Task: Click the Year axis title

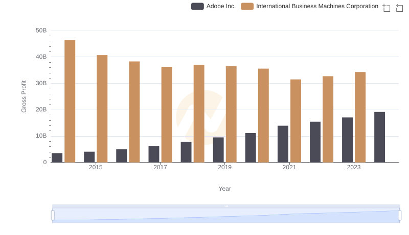Action: point(224,189)
